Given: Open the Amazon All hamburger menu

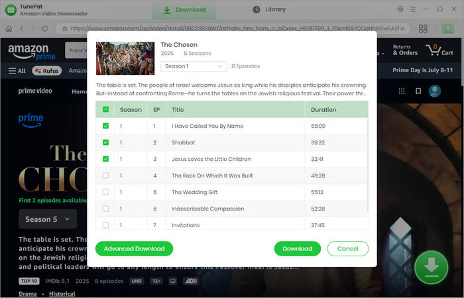Looking at the screenshot, I should click(17, 70).
